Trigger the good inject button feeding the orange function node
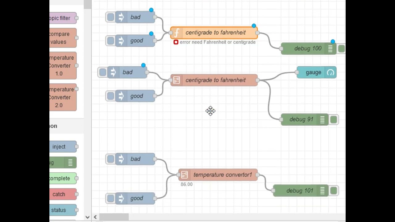 tap(110, 41)
